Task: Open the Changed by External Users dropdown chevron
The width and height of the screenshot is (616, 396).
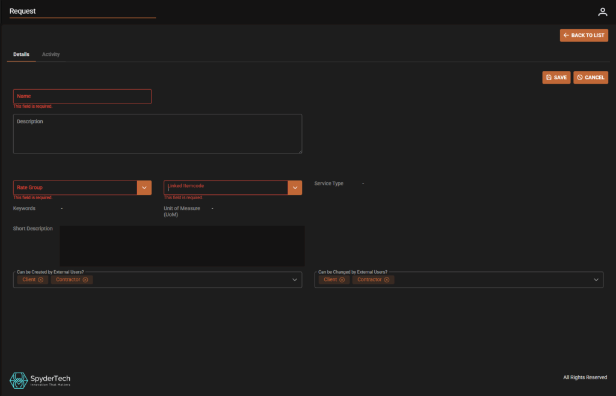Action: tap(596, 280)
